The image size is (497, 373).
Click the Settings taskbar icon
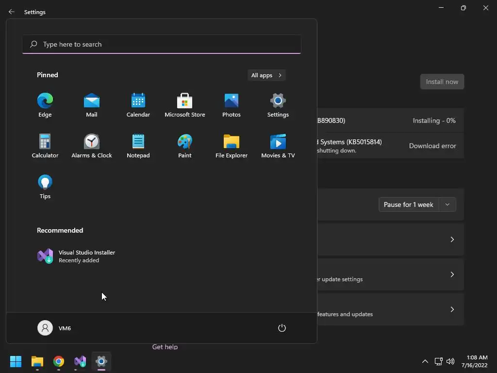(101, 361)
